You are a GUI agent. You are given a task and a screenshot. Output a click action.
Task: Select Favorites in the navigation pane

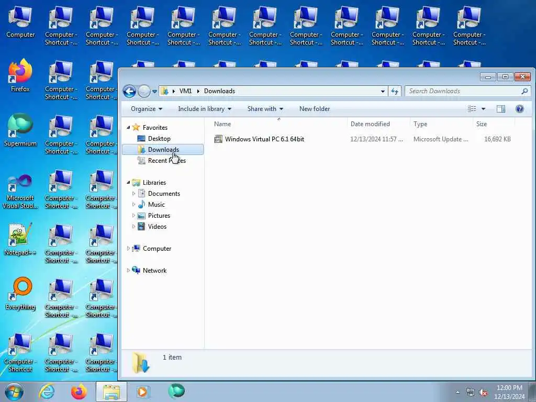coord(155,128)
